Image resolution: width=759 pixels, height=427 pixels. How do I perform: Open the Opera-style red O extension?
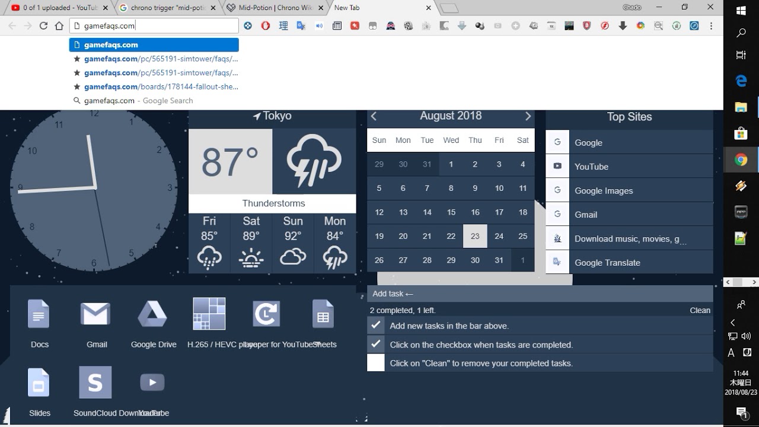266,26
